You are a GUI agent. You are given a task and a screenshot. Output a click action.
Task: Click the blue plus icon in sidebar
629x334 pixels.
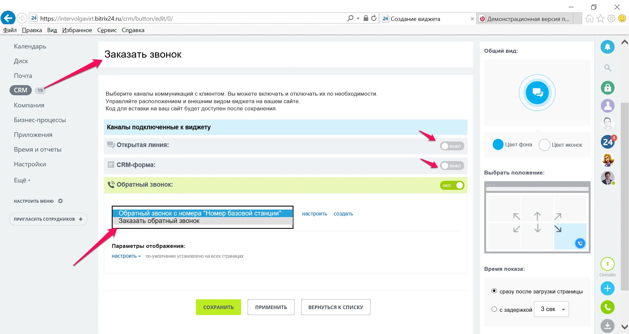(x=607, y=288)
